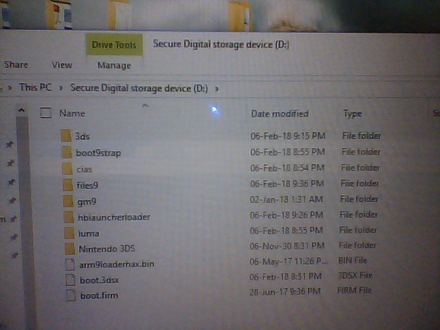440x330 pixels.
Task: Select the cias folder icon
Action: (67, 169)
